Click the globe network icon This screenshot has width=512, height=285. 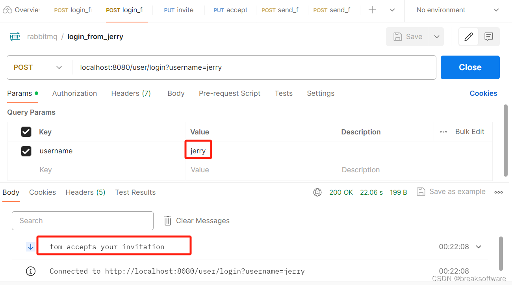click(x=317, y=192)
